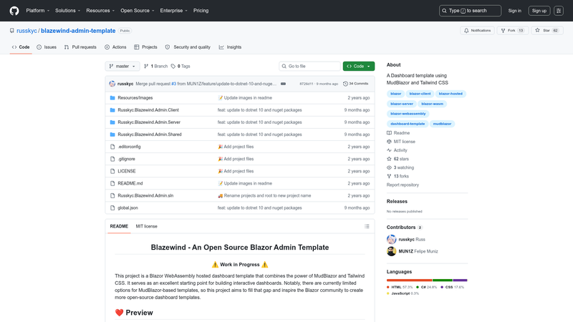Viewport: 573px width, 322px height.
Task: Click the tags icon beside 0 Tags
Action: [173, 66]
